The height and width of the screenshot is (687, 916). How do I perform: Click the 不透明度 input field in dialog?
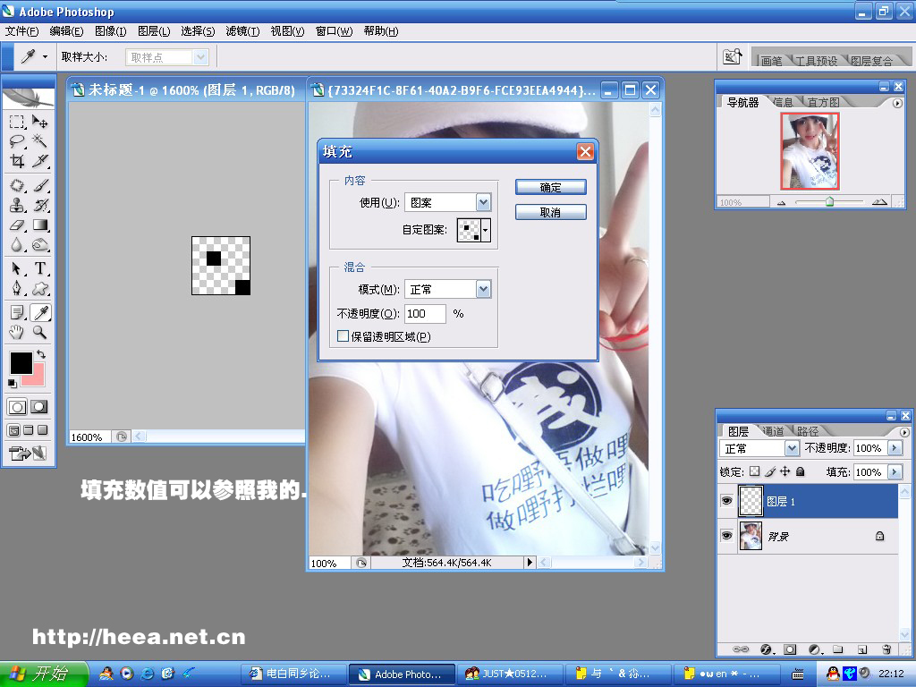pos(425,314)
